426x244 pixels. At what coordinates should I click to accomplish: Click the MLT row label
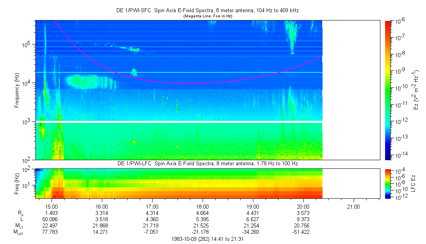tap(18, 226)
